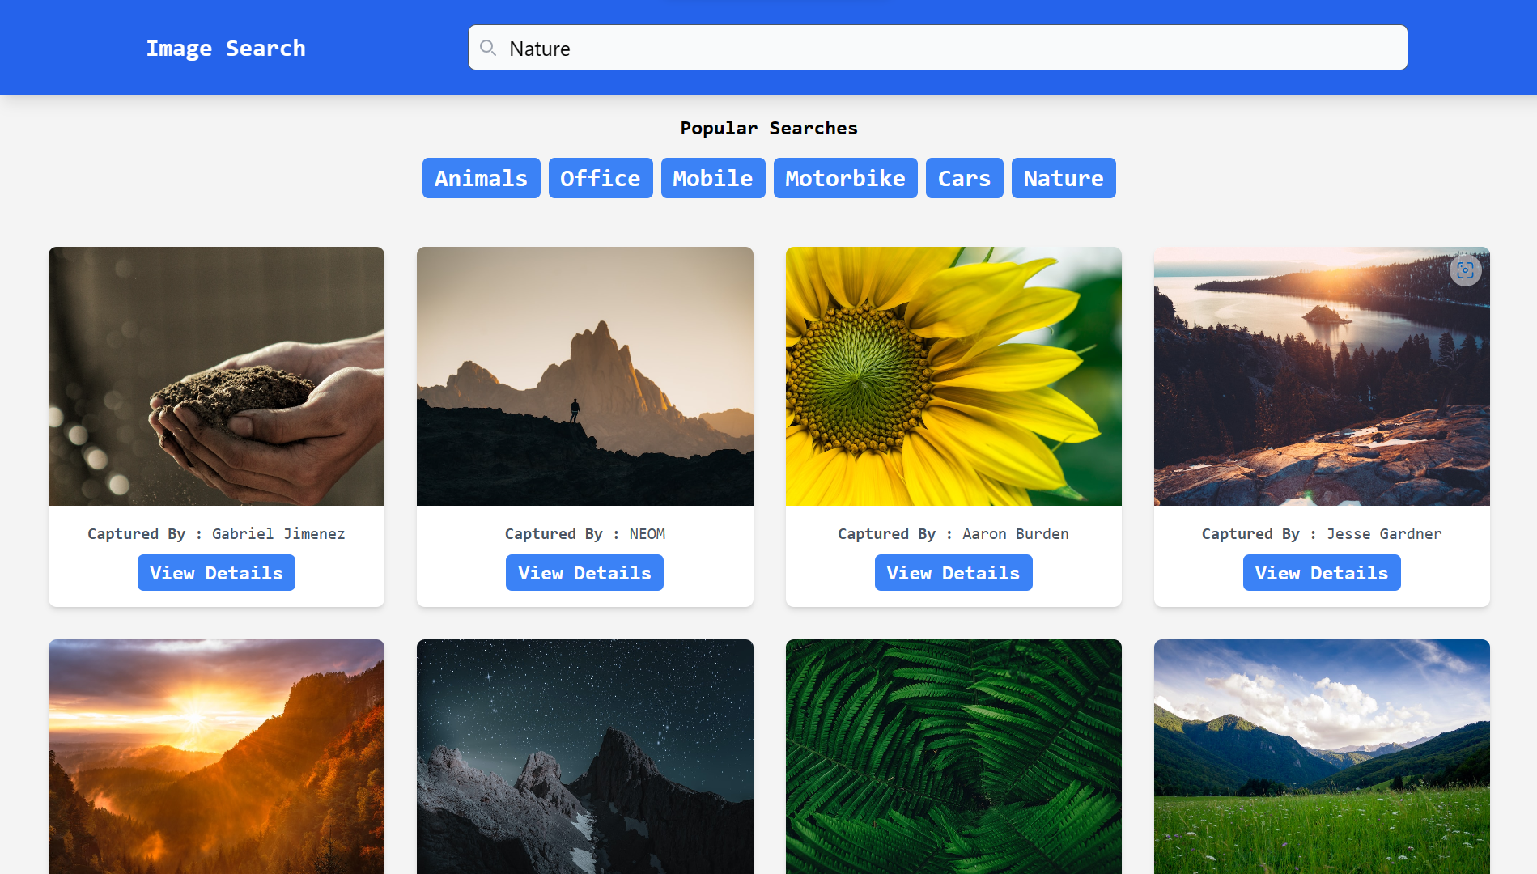This screenshot has height=874, width=1537.
Task: View Details of Gabriel Jimenez's photo
Action: pyautogui.click(x=216, y=572)
